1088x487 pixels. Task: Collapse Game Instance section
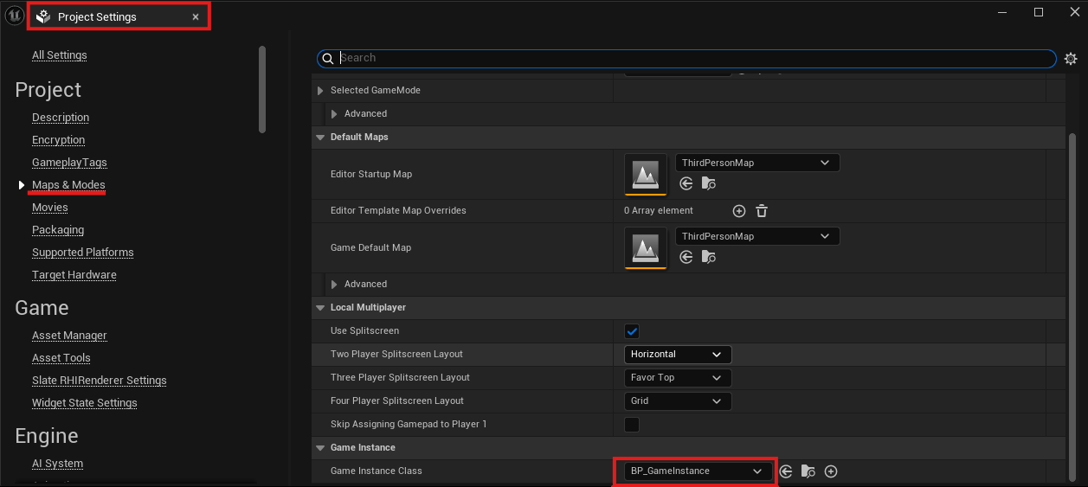[320, 448]
